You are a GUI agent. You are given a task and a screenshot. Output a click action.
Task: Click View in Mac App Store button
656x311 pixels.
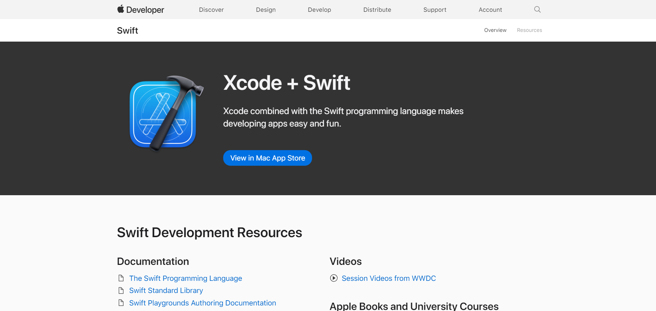click(268, 158)
